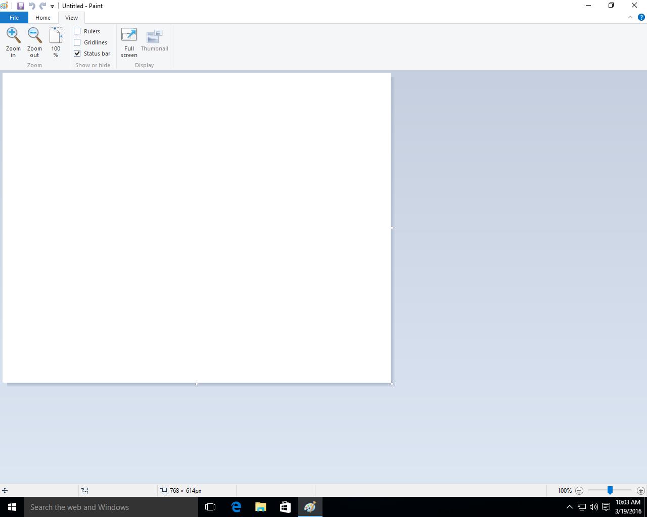The height and width of the screenshot is (517, 647).
Task: Click the Redo arrow in title bar
Action: coord(43,6)
